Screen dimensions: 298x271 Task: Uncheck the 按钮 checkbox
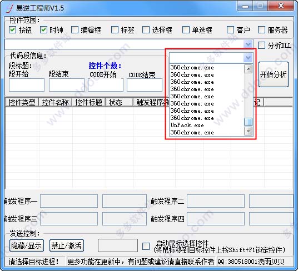click(x=13, y=30)
